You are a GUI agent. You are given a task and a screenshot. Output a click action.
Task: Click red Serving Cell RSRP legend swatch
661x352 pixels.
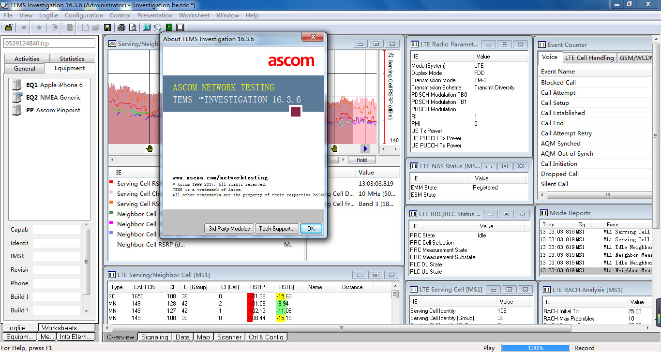pos(111,182)
